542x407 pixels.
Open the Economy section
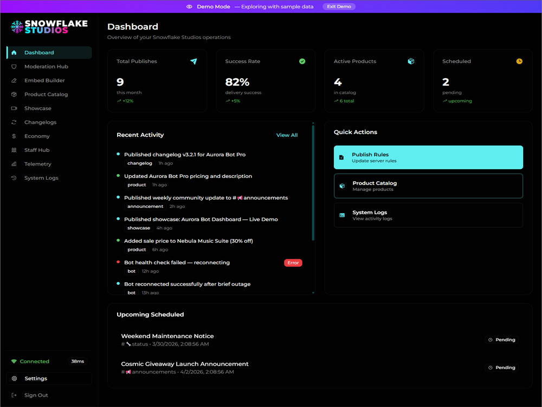49,136
